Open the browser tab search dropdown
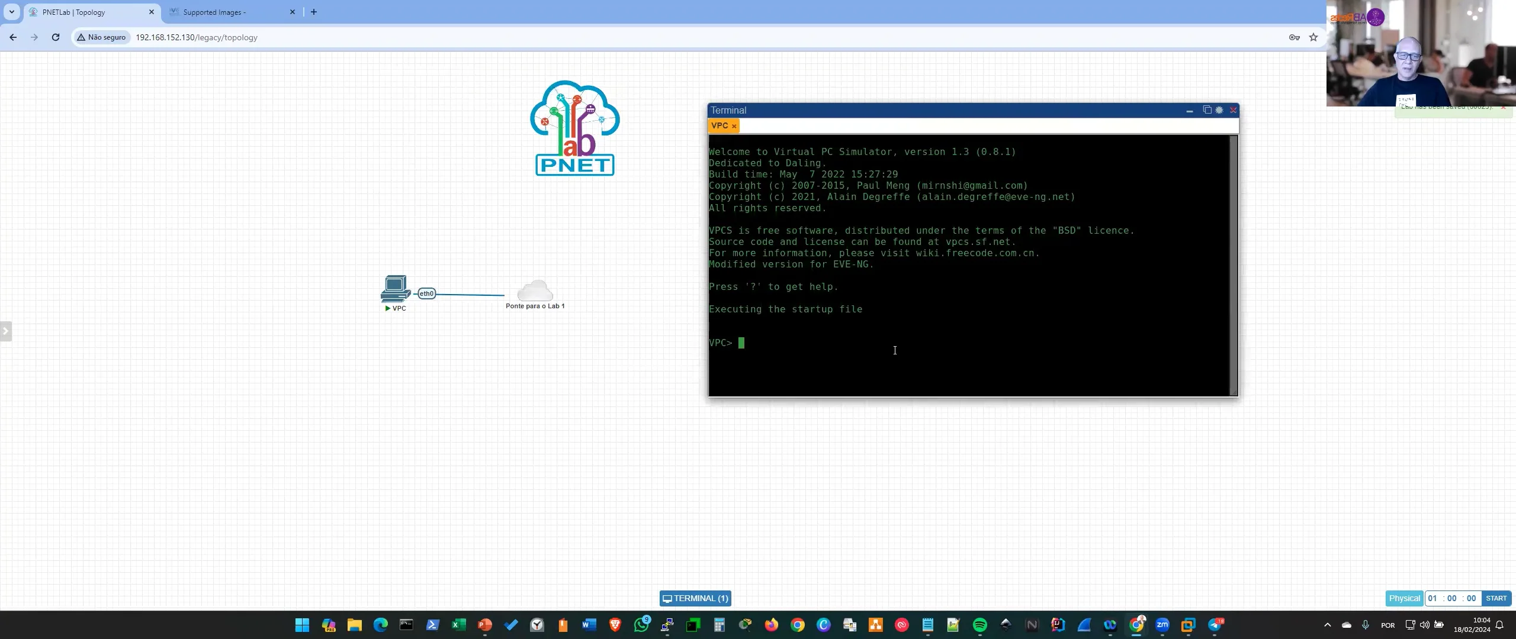The height and width of the screenshot is (639, 1516). click(x=11, y=12)
